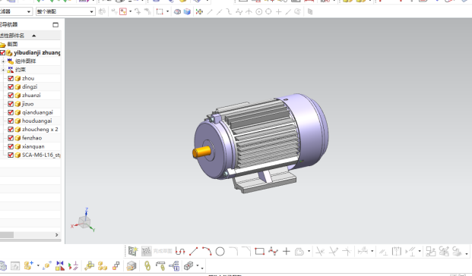This screenshot has height=276, width=472.
Task: Toggle the arc center snap icon
Action: tap(259, 11)
